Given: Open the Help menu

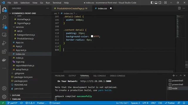Looking at the screenshot, I should coord(66,3).
